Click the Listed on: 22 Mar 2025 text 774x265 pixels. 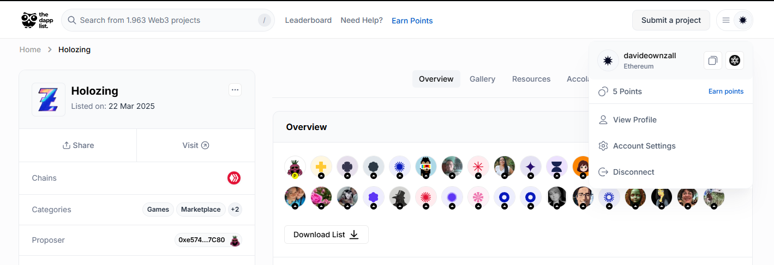(113, 106)
